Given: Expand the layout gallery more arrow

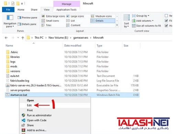Looking at the screenshot, I should (117, 25).
